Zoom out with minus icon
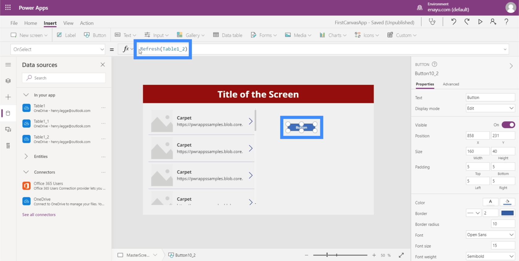 (x=306, y=255)
